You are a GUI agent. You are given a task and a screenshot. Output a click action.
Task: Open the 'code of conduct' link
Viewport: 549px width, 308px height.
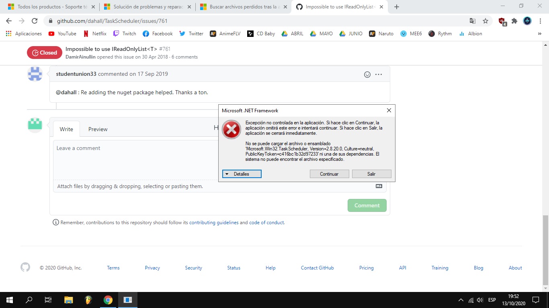pyautogui.click(x=266, y=222)
